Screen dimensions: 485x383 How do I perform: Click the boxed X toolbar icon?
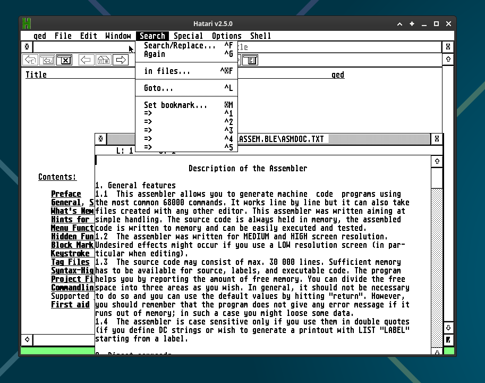[x=64, y=60]
